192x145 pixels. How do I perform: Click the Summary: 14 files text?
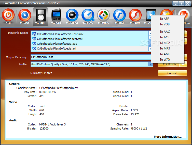pos(41,73)
